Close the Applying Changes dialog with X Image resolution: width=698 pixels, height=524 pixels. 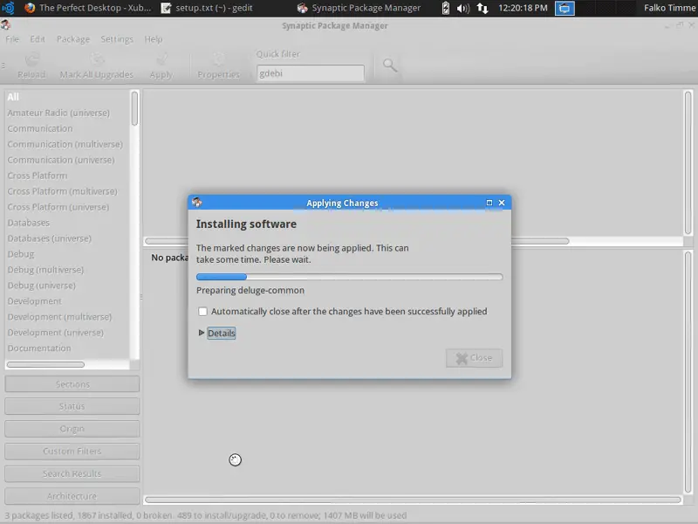click(502, 203)
